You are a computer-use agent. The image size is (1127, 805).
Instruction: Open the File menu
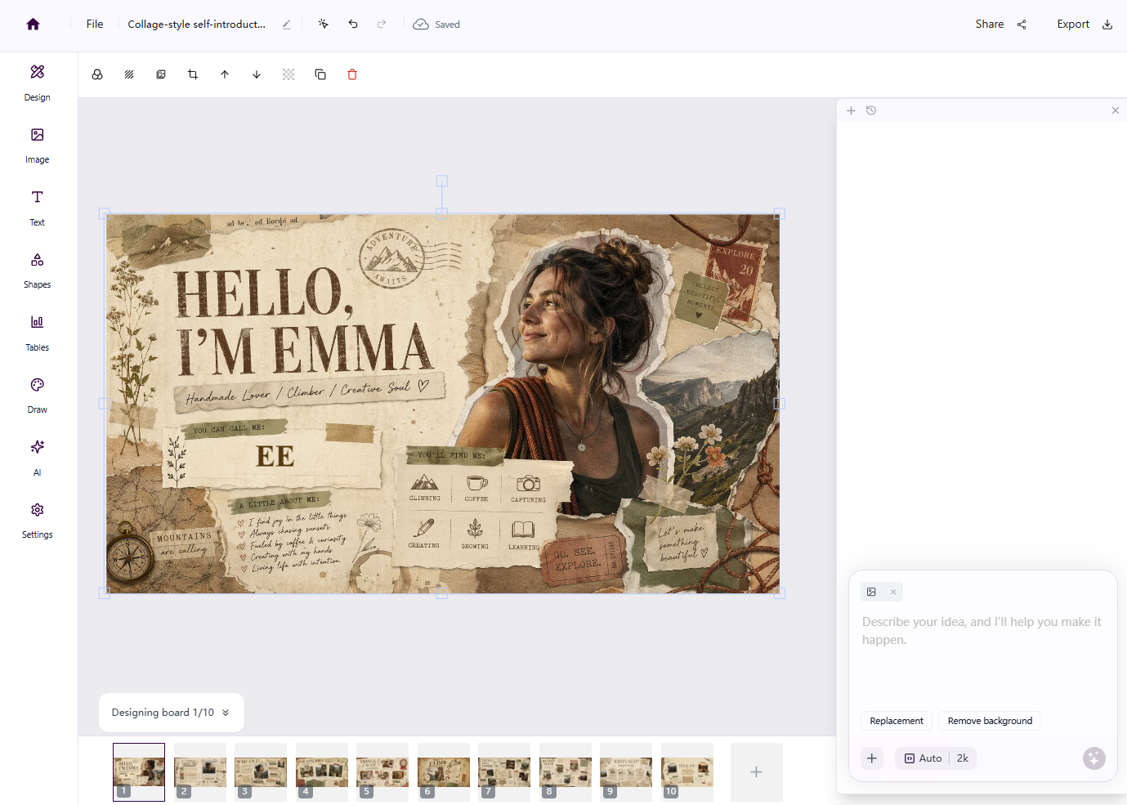(x=95, y=25)
